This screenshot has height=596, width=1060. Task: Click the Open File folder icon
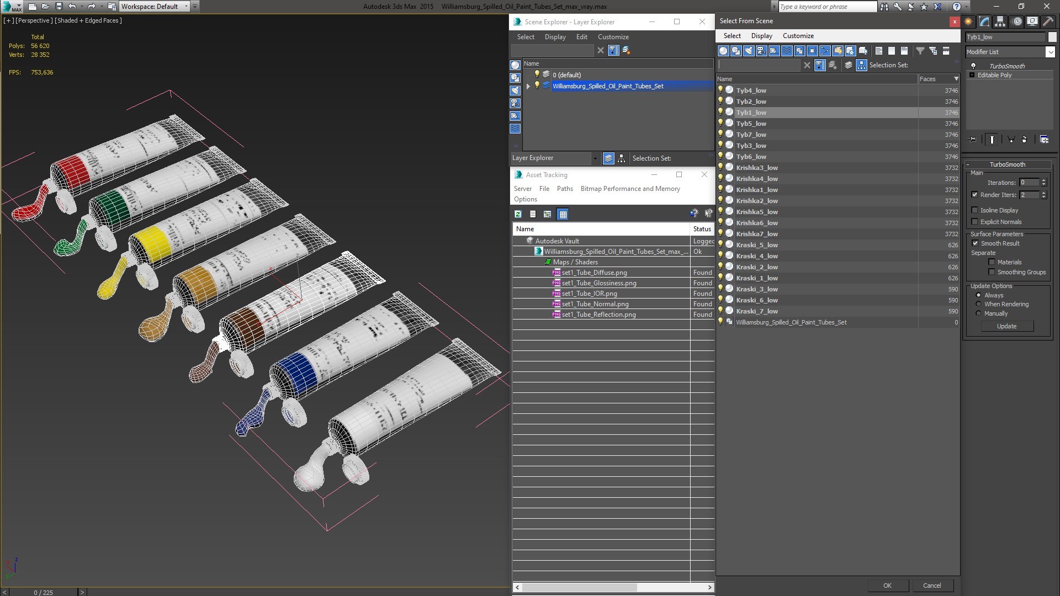46,7
